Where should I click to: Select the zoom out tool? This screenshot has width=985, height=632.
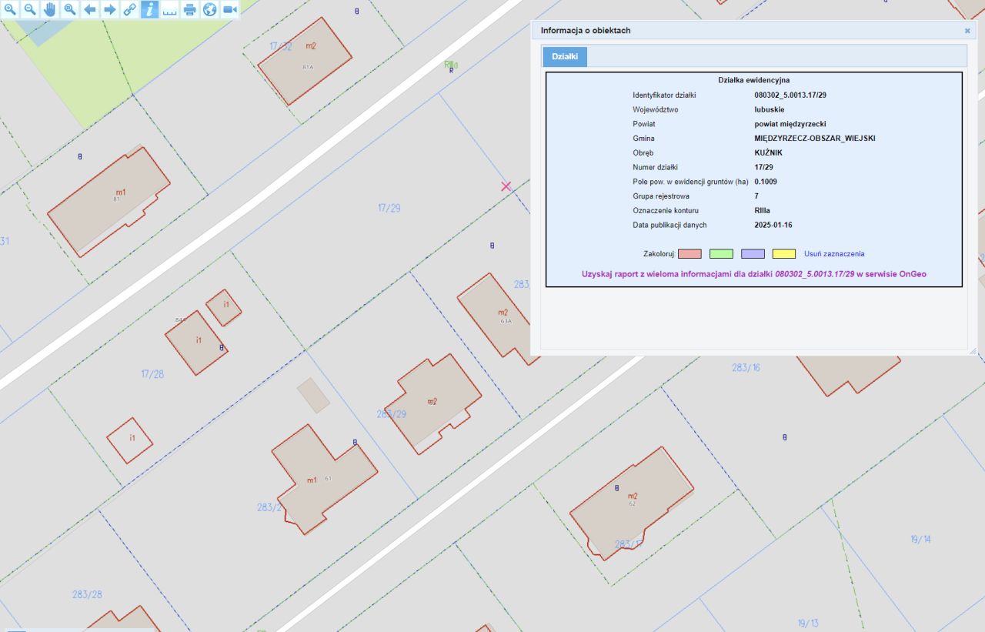pos(30,9)
